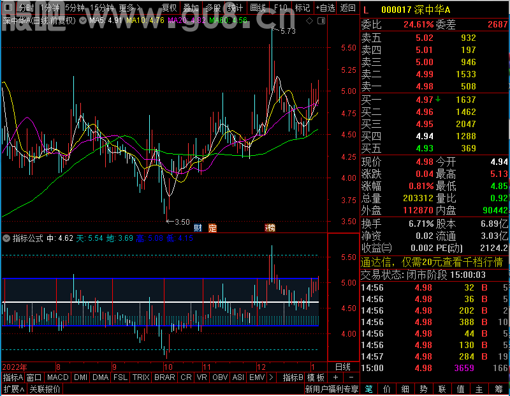Click the 通达信 20元 千档行情 ad

432,262
